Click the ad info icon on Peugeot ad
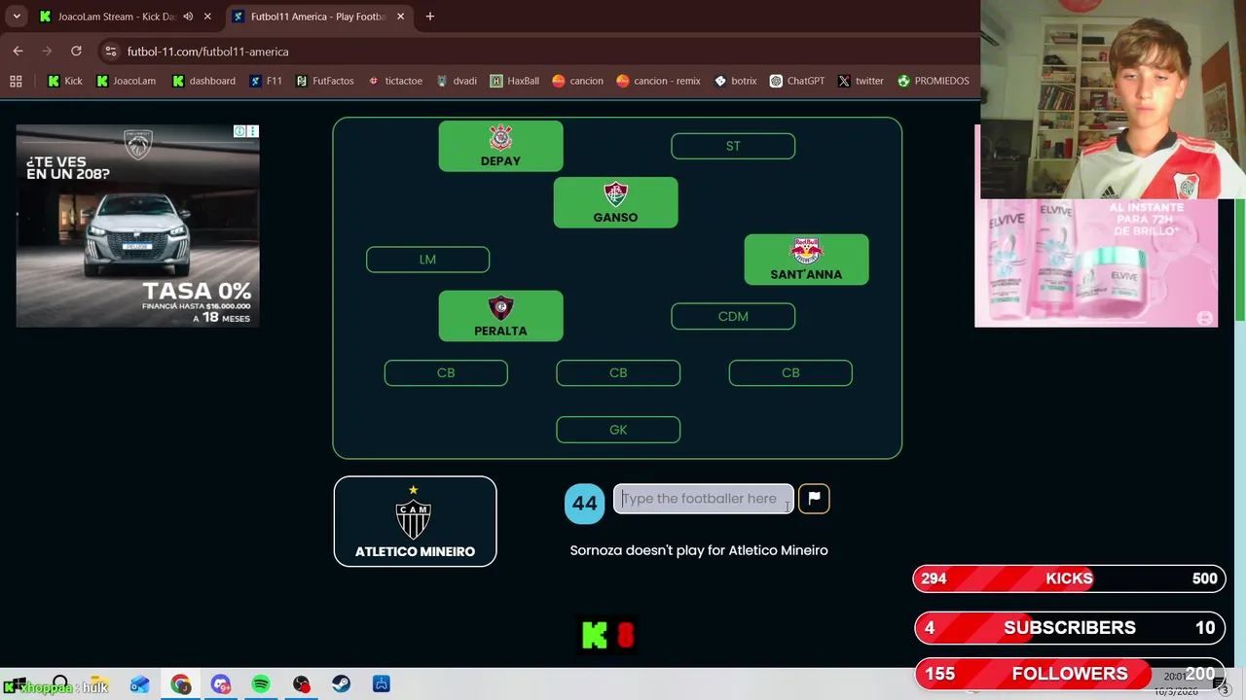The width and height of the screenshot is (1246, 700). tap(239, 131)
